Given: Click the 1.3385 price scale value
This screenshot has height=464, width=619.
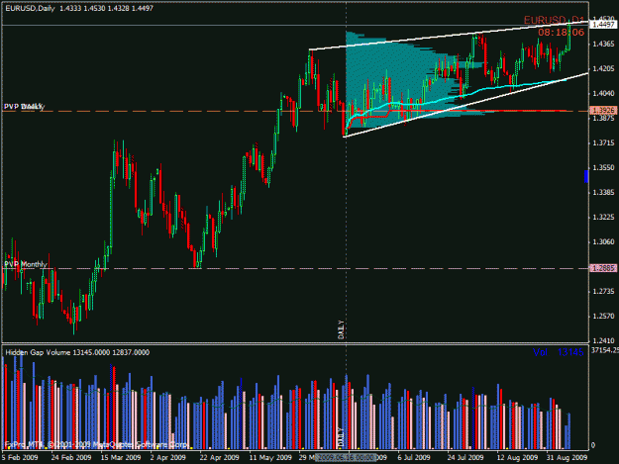Looking at the screenshot, I should click(603, 192).
